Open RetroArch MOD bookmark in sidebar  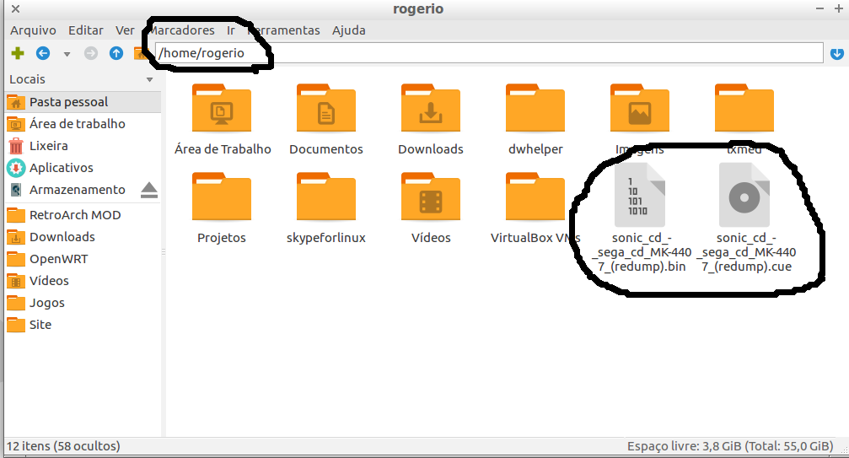(74, 215)
